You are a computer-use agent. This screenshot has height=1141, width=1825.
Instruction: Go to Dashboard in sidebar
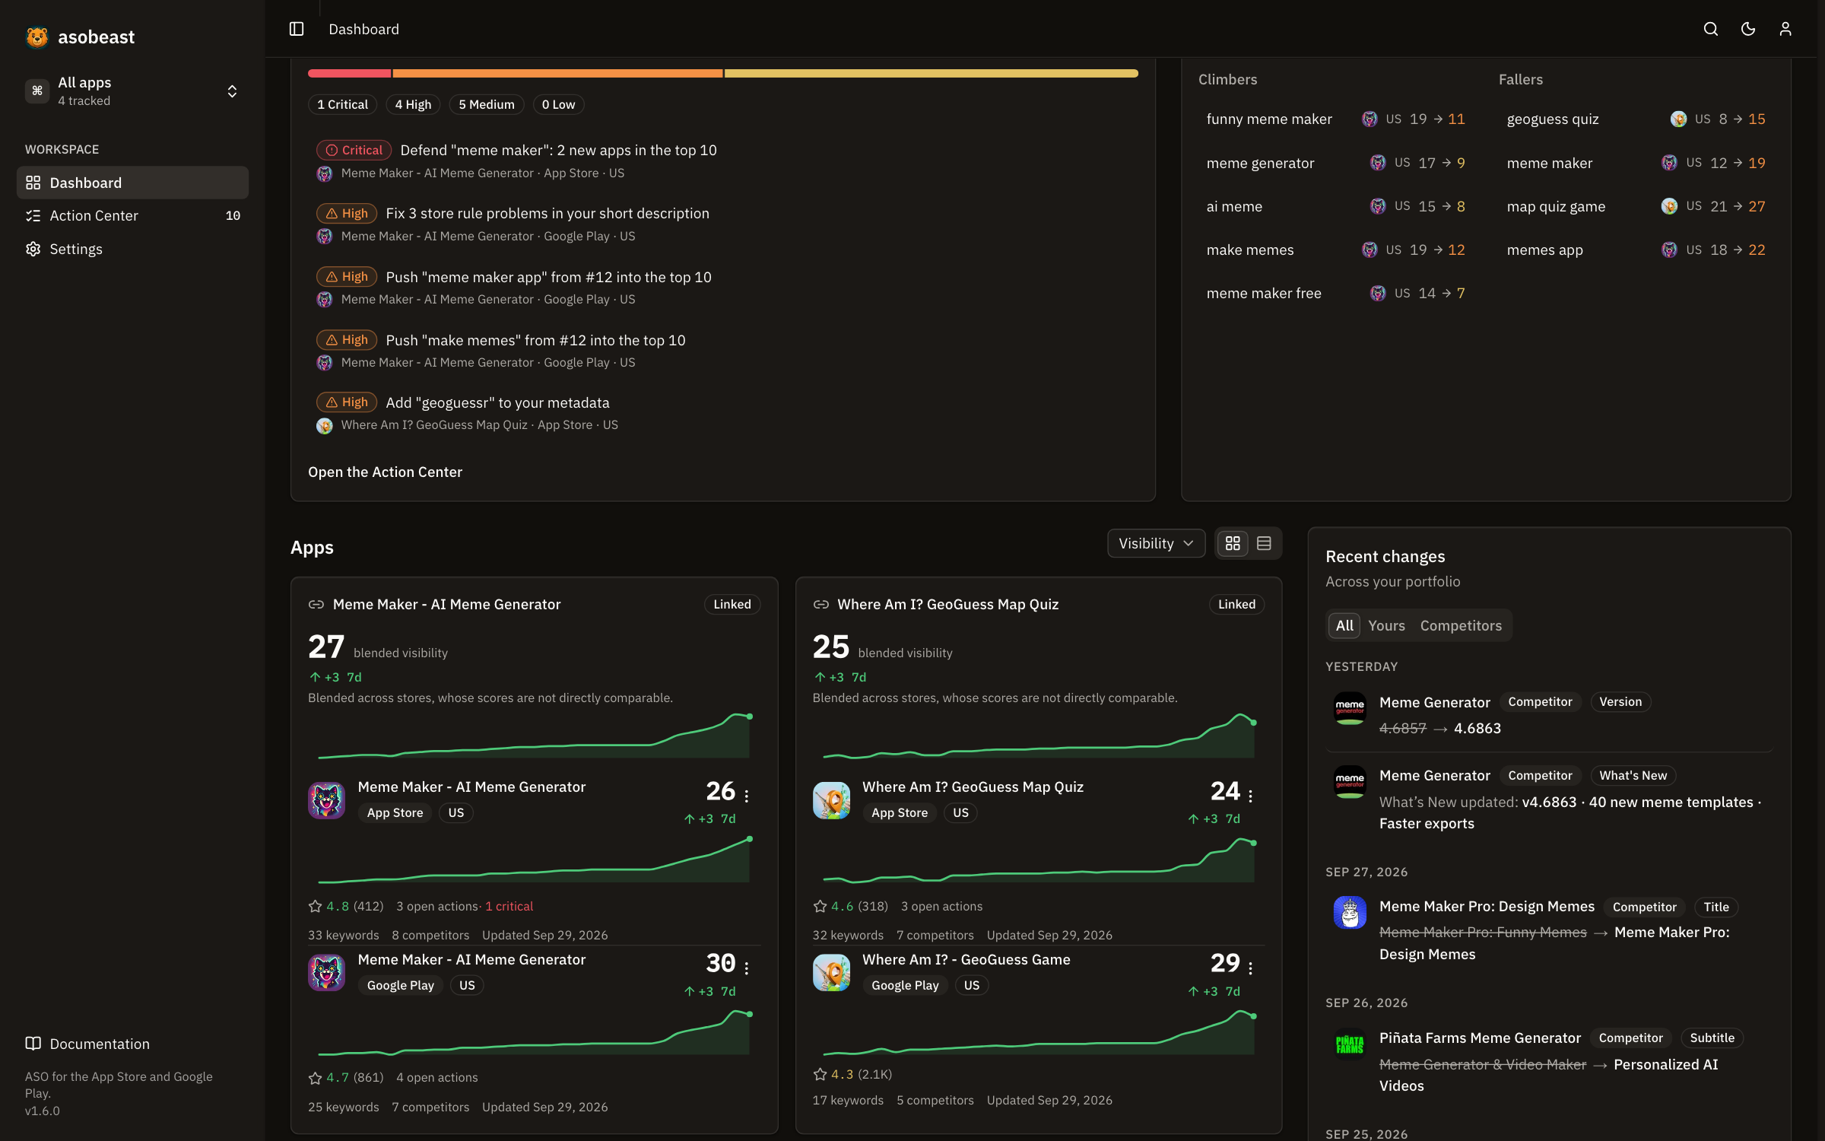point(132,183)
